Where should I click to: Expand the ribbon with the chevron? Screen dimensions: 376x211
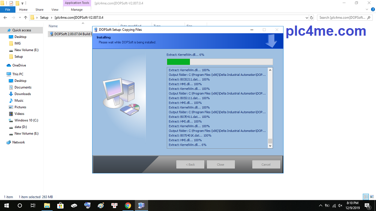pos(366,10)
